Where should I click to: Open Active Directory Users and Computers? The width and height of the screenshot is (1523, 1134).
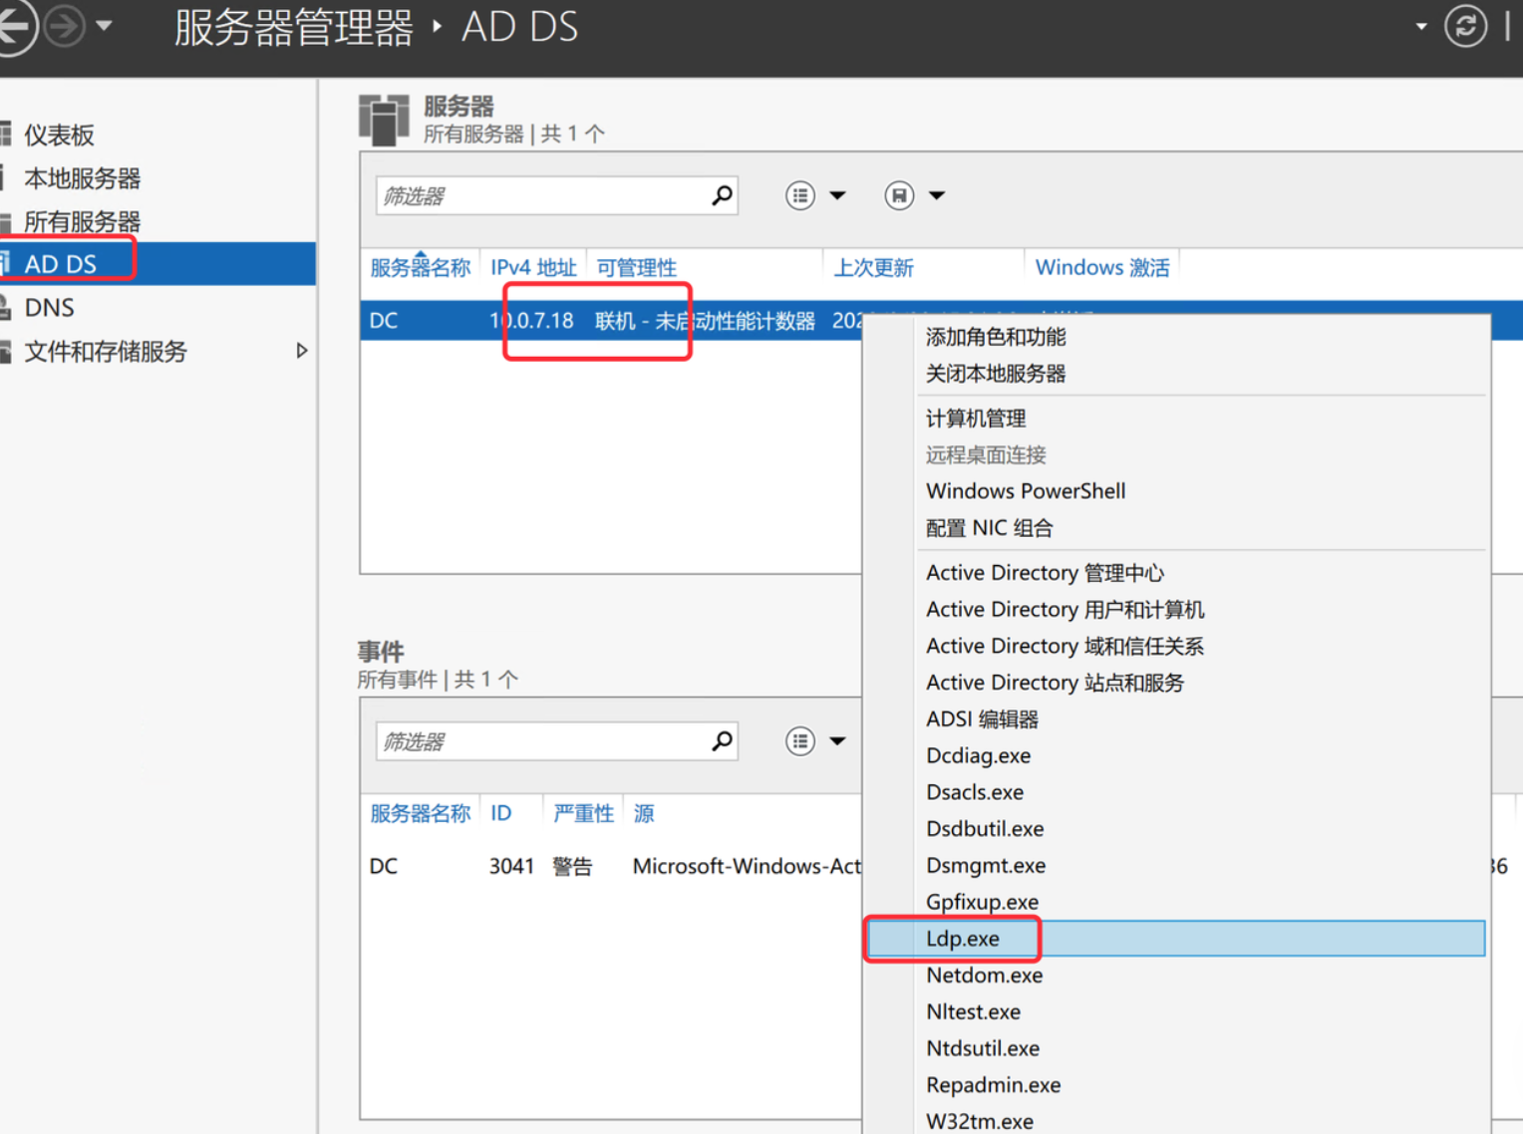[x=1065, y=610]
